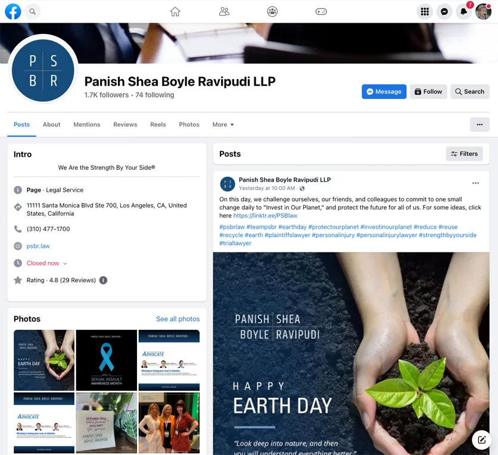Click the Yesterday at 10:00 AM timestamp
Viewport: 498px width, 455px height.
(267, 188)
